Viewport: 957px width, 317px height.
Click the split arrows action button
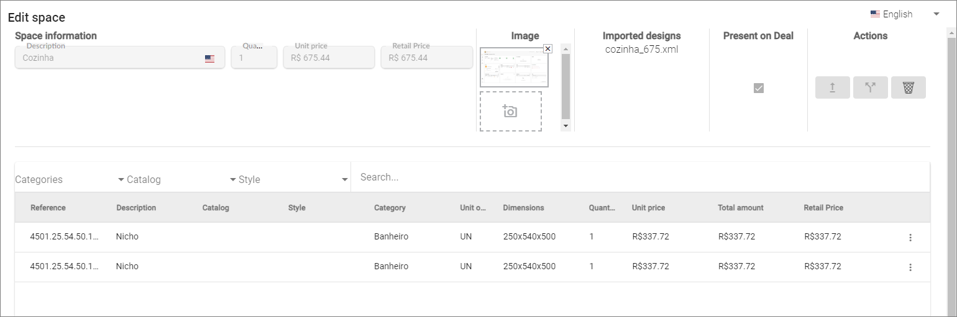tap(871, 87)
